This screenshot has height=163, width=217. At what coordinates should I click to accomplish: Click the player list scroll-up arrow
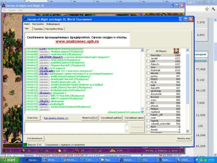click(187, 50)
